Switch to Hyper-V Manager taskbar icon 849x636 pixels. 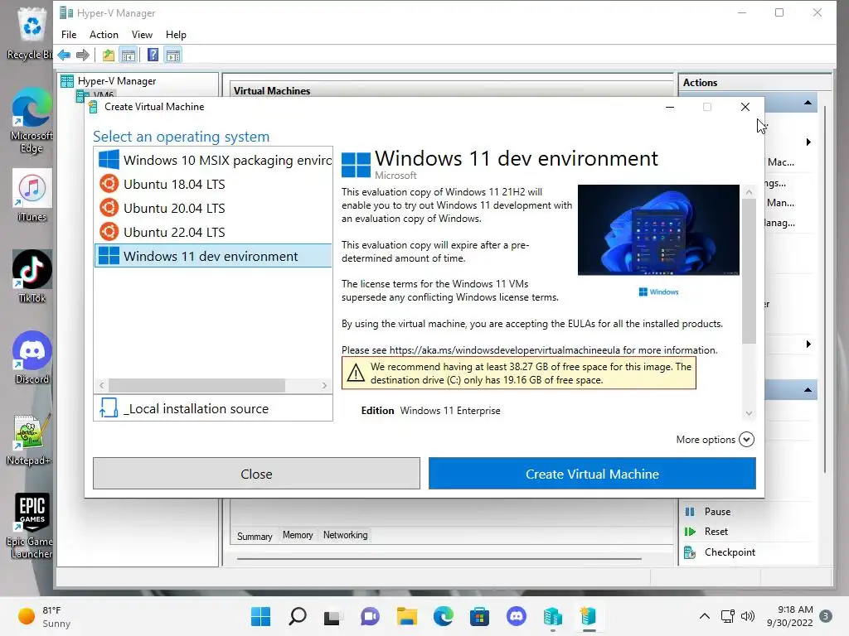(x=552, y=616)
